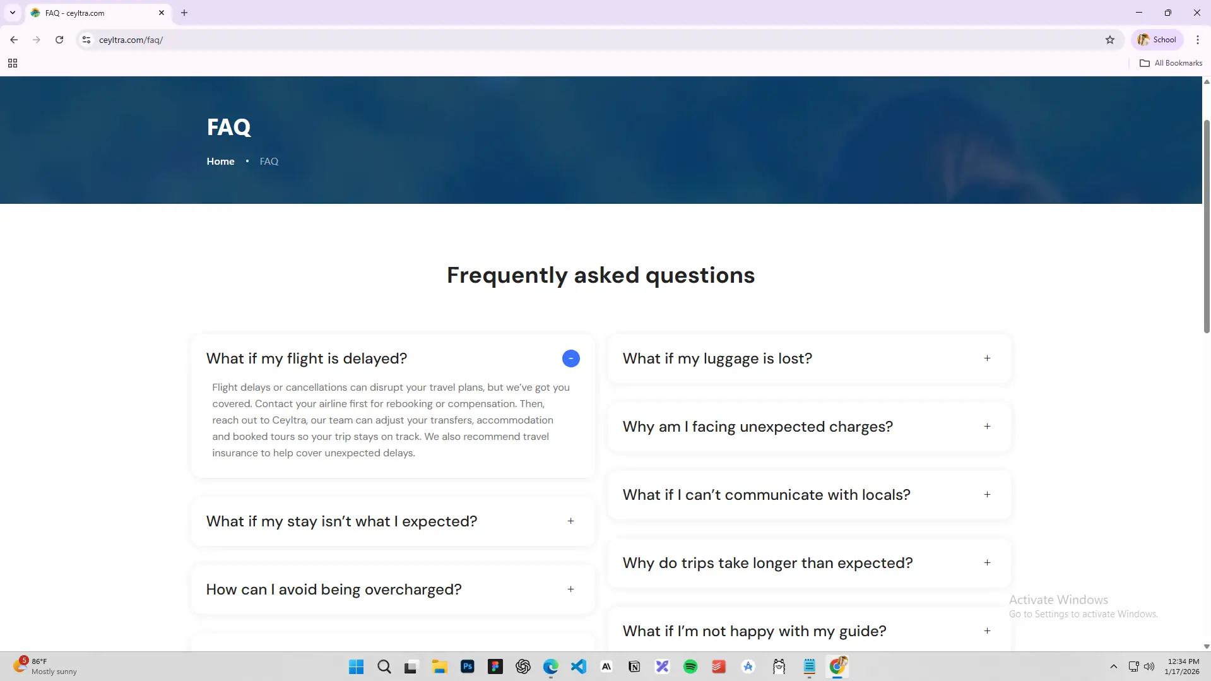Open the tab search dropdown arrow
This screenshot has height=681, width=1211.
13,13
